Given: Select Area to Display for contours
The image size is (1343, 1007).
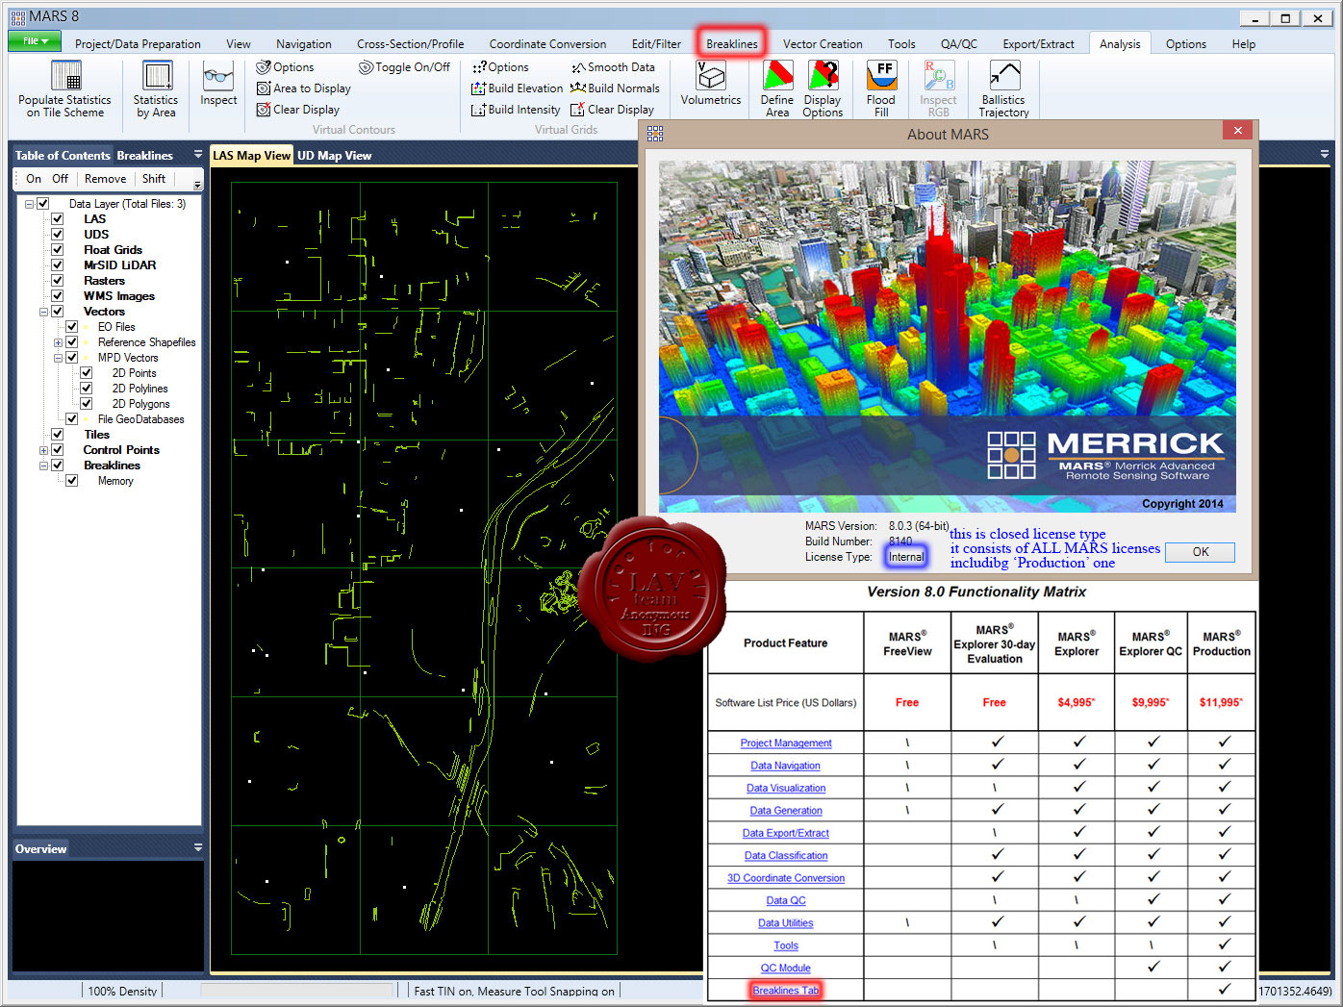Looking at the screenshot, I should coord(304,88).
